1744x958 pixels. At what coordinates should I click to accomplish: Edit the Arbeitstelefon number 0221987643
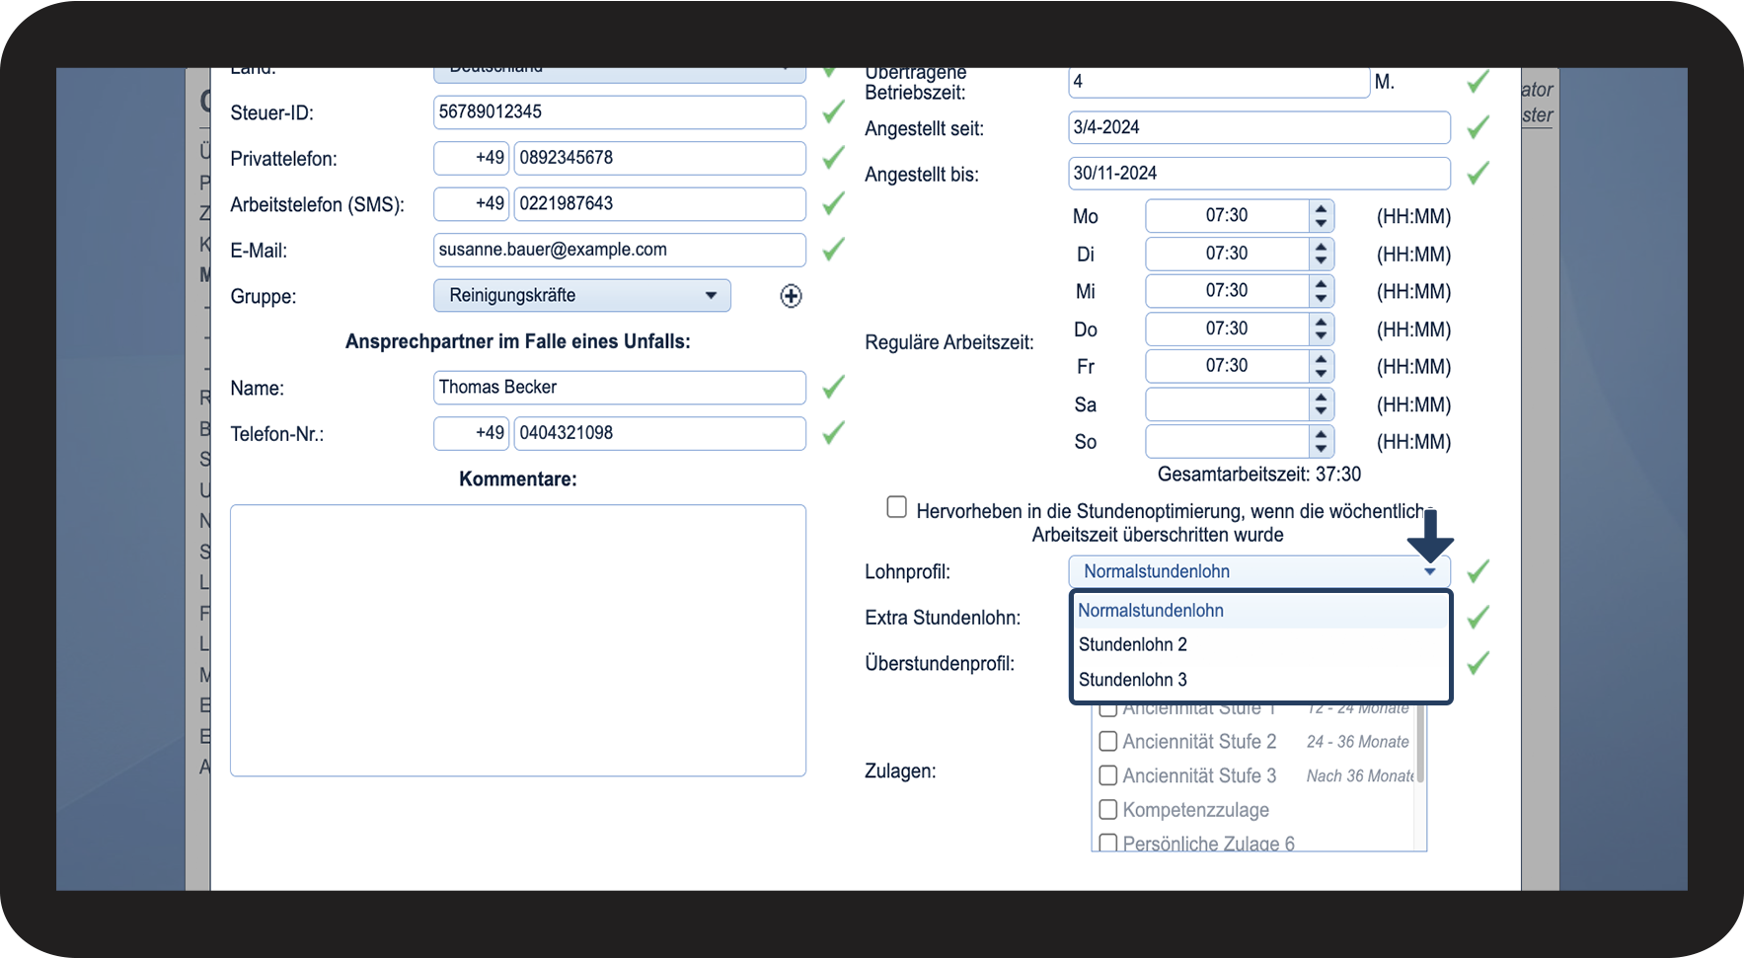660,204
